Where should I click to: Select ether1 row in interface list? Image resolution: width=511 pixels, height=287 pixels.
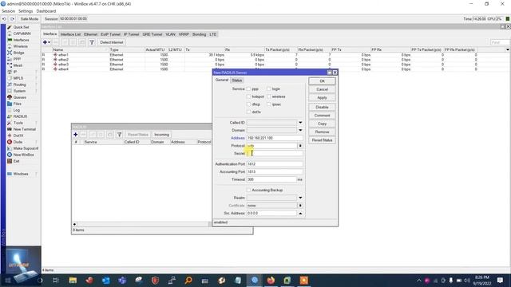tap(275, 55)
